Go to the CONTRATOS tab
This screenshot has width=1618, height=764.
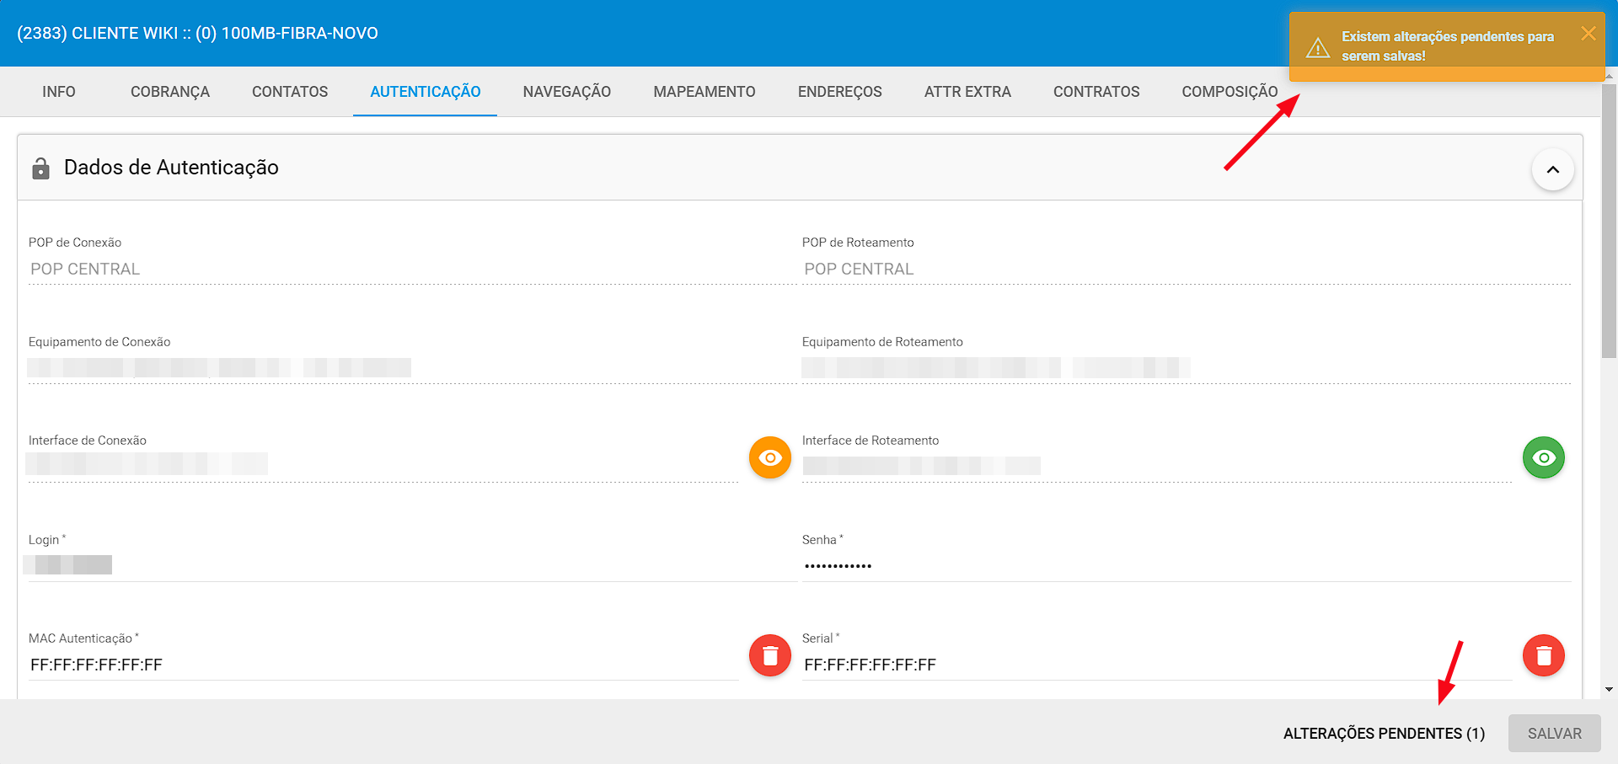[1096, 92]
